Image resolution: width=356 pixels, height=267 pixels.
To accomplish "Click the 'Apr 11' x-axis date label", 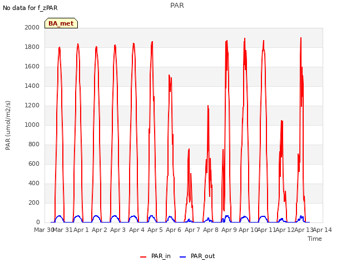I will (x=266, y=230).
